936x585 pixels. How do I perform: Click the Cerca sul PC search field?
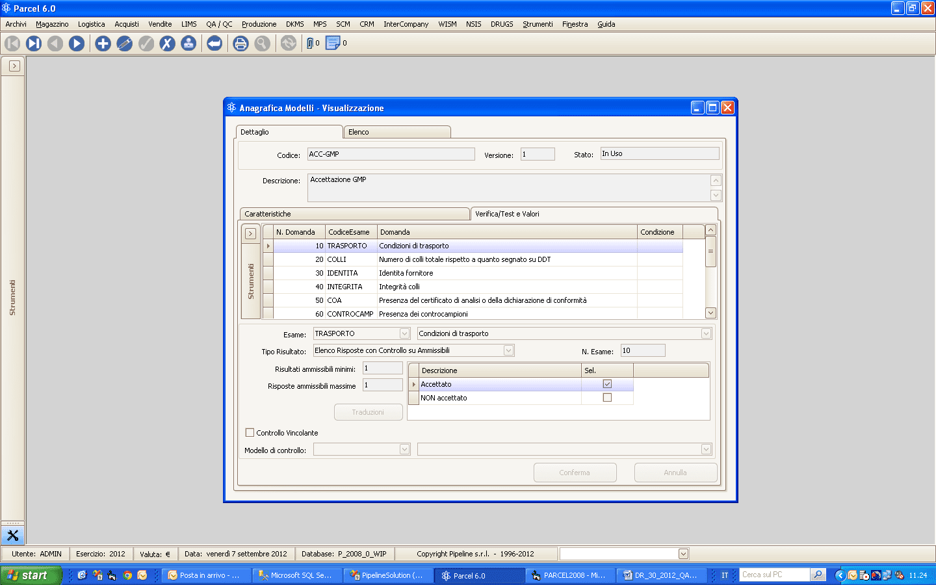(x=774, y=575)
